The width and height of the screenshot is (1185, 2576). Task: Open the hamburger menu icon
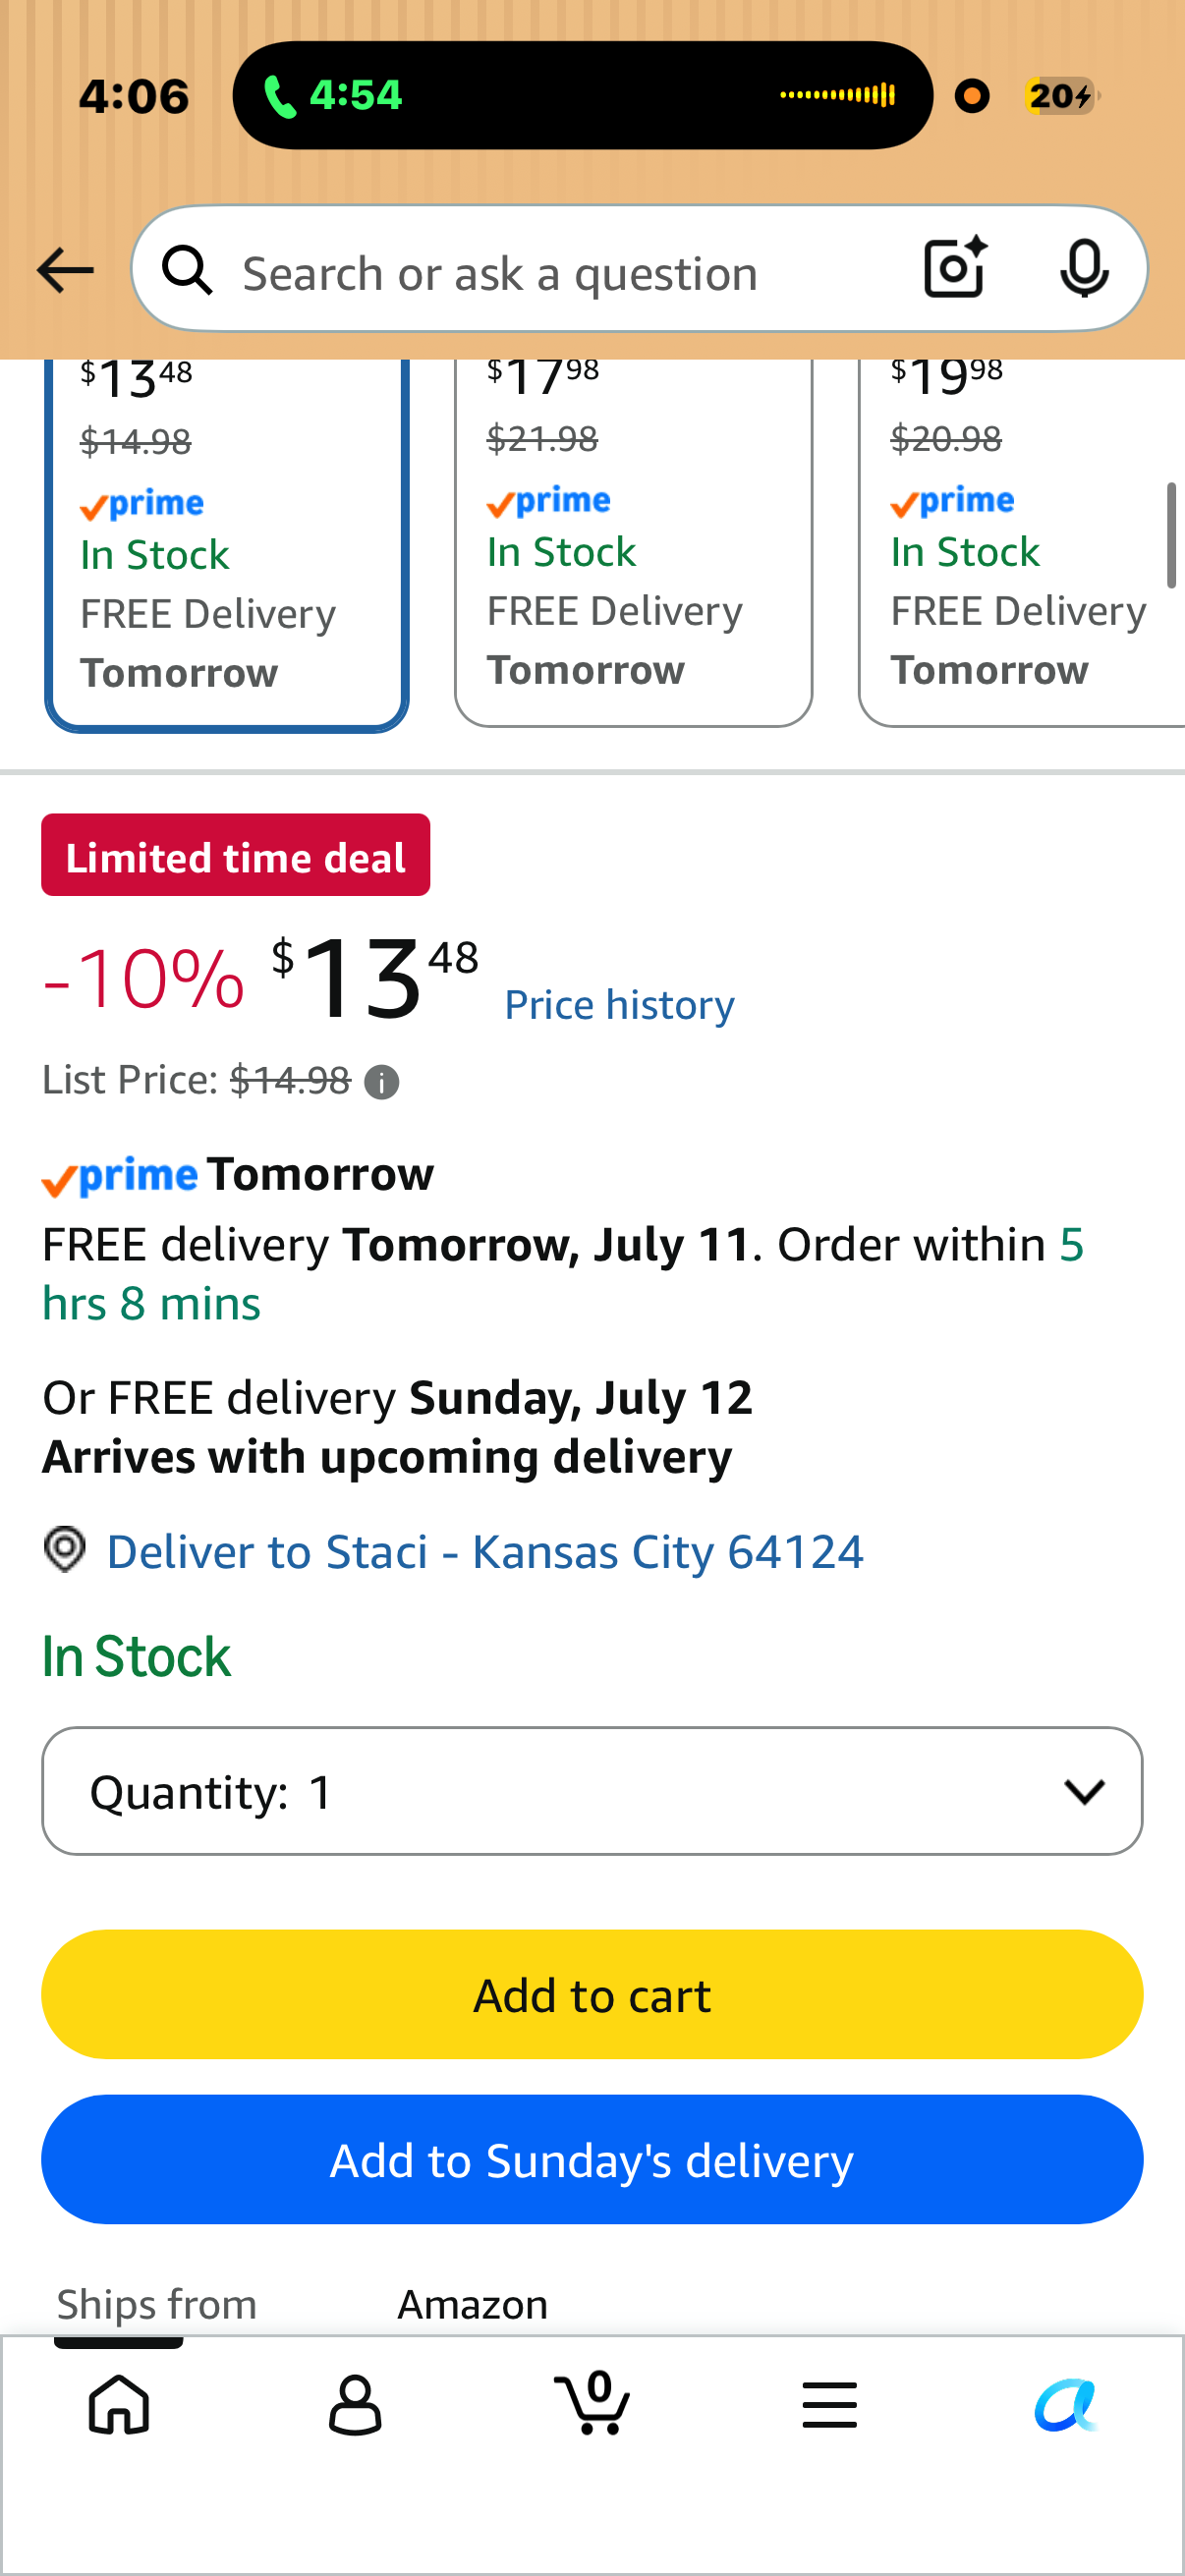coord(829,2404)
